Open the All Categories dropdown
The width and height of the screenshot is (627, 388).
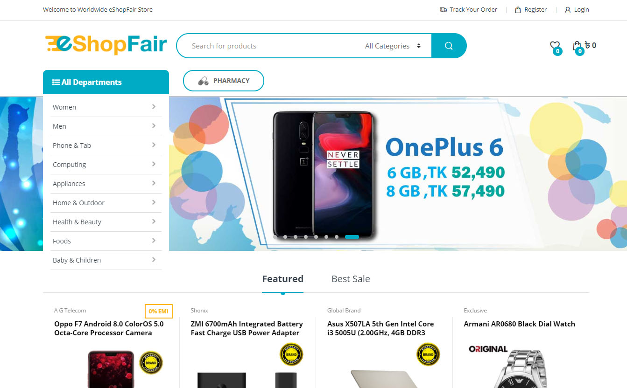coord(393,46)
